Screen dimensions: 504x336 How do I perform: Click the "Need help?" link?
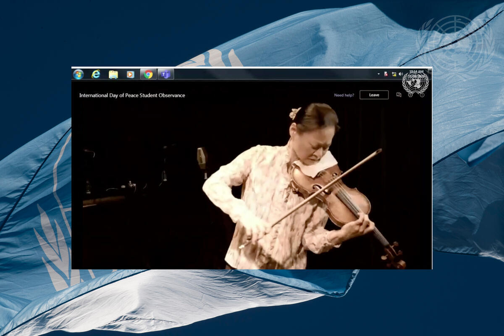tap(344, 95)
